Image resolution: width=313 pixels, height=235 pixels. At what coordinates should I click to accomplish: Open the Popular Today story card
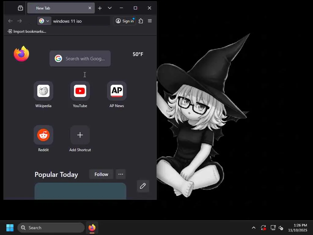pos(80,191)
